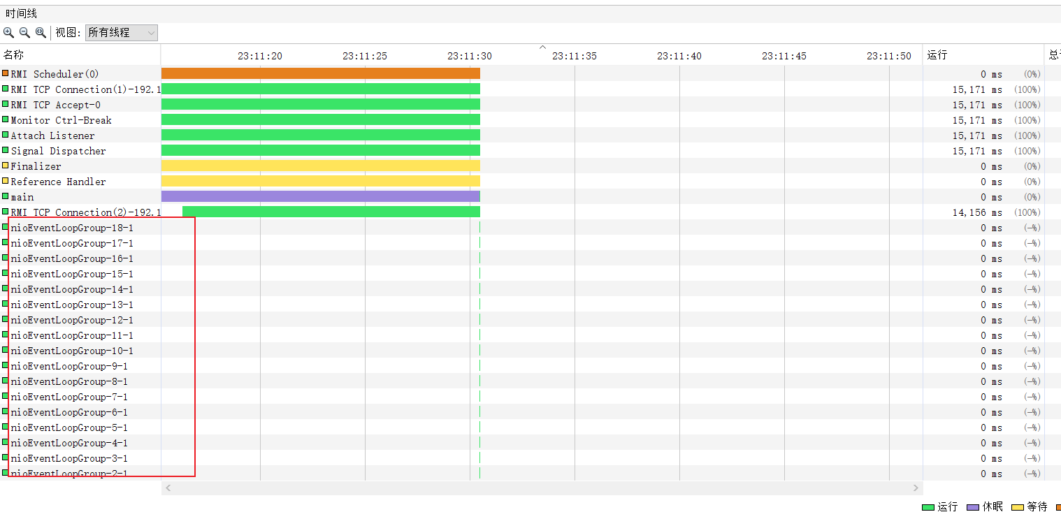Click the yellow icon of Reference Handler

[6, 181]
